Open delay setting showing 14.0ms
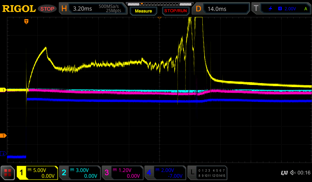Image resolution: width=312 pixels, height=182 pixels. [x=222, y=9]
